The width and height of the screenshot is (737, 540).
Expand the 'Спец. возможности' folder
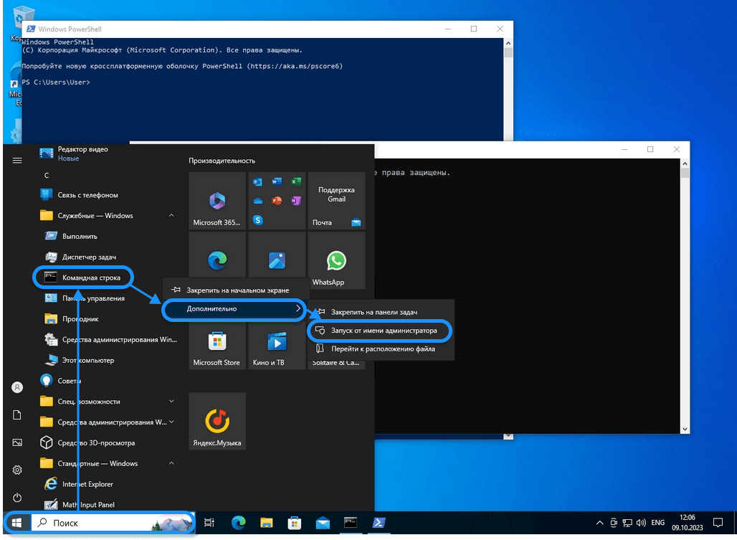[171, 402]
